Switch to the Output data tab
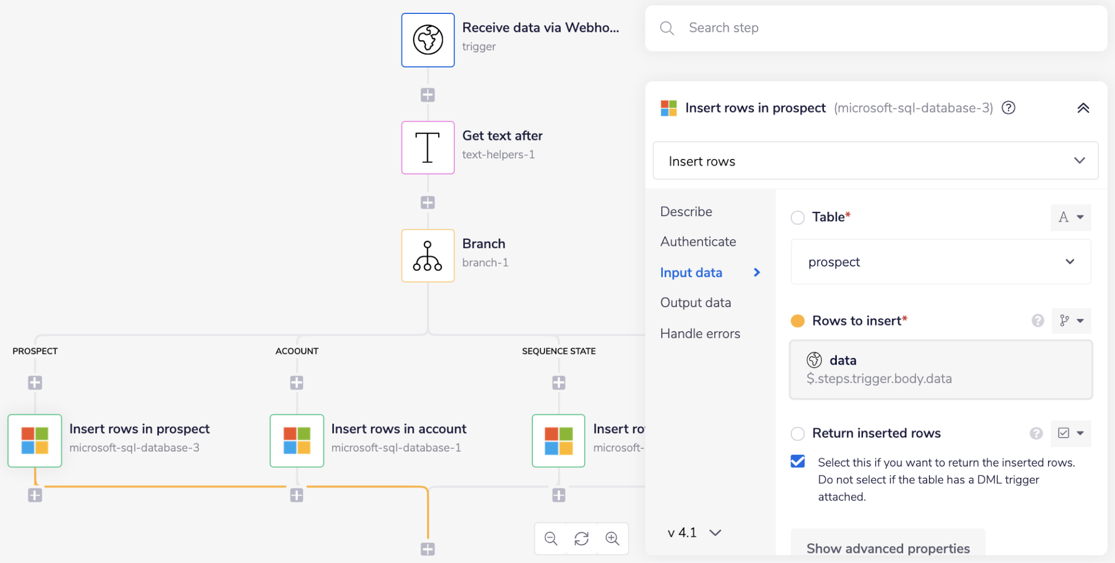Screen dimensions: 1115x563 click(x=695, y=303)
